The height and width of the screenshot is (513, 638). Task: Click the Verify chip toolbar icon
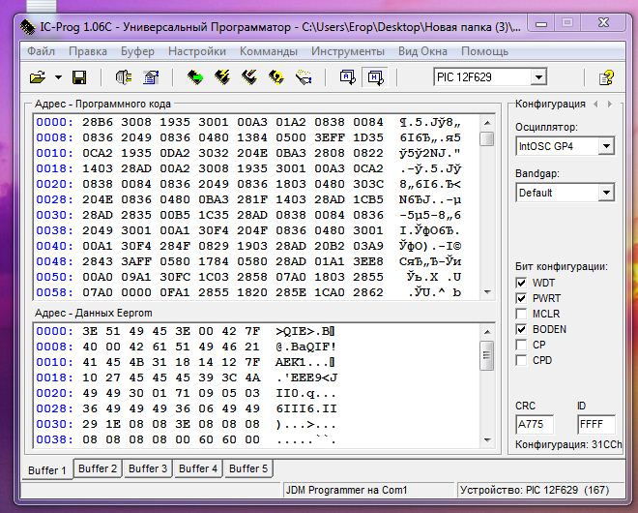point(276,76)
